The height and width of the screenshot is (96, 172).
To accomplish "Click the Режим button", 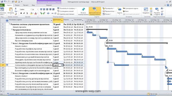I will pyautogui.click(x=107, y=14).
